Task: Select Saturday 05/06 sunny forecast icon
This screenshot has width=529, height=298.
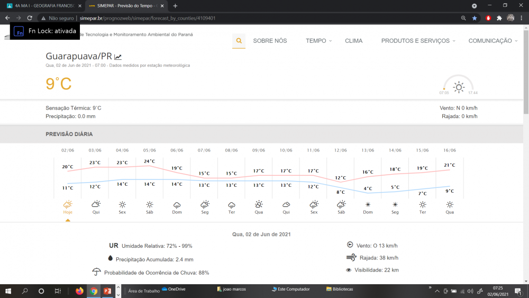Action: click(150, 205)
